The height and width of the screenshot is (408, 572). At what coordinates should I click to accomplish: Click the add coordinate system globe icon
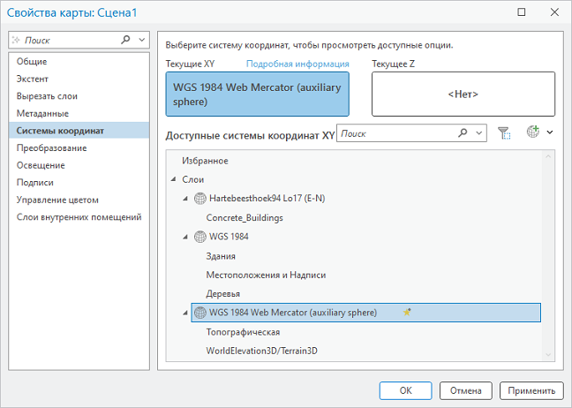point(533,132)
